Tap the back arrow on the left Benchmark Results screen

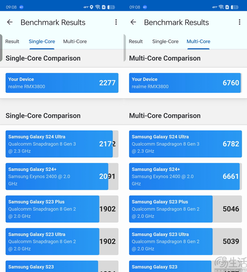click(x=10, y=22)
